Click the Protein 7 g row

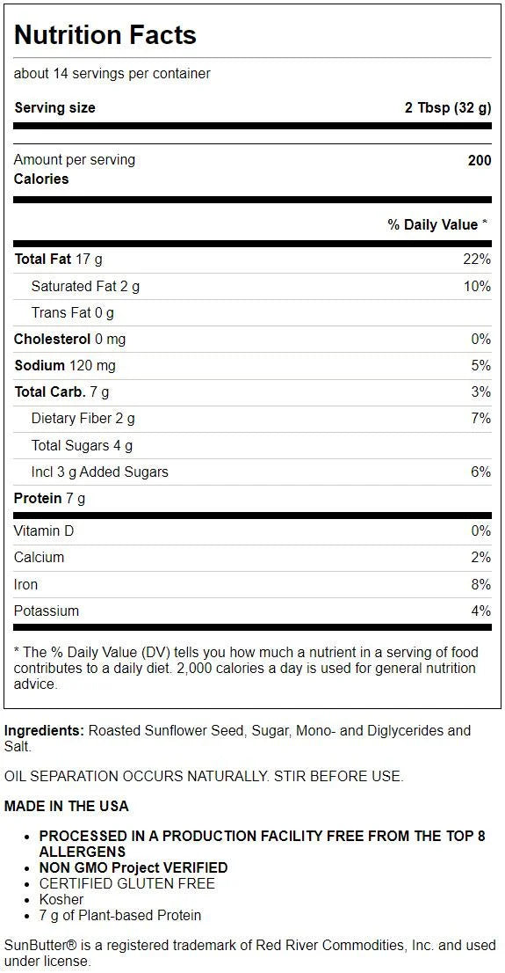point(253,499)
